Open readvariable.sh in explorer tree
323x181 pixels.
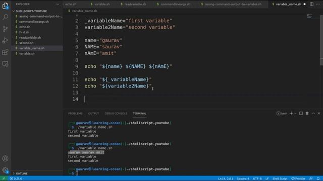(37, 38)
